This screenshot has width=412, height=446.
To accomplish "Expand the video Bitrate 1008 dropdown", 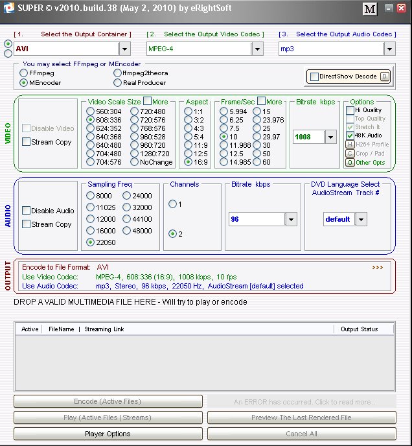I will click(x=330, y=137).
